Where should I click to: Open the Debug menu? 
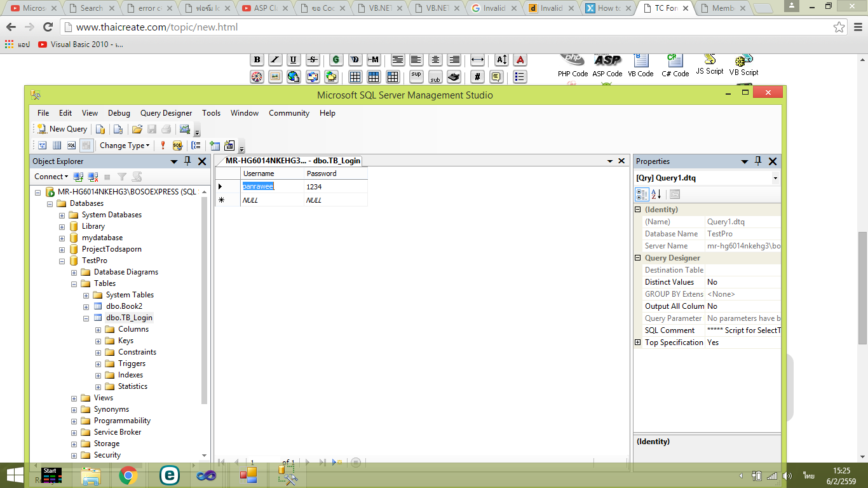119,113
